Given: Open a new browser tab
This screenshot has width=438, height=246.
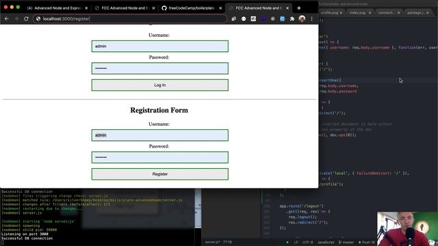Looking at the screenshot, I should pyautogui.click(x=299, y=8).
